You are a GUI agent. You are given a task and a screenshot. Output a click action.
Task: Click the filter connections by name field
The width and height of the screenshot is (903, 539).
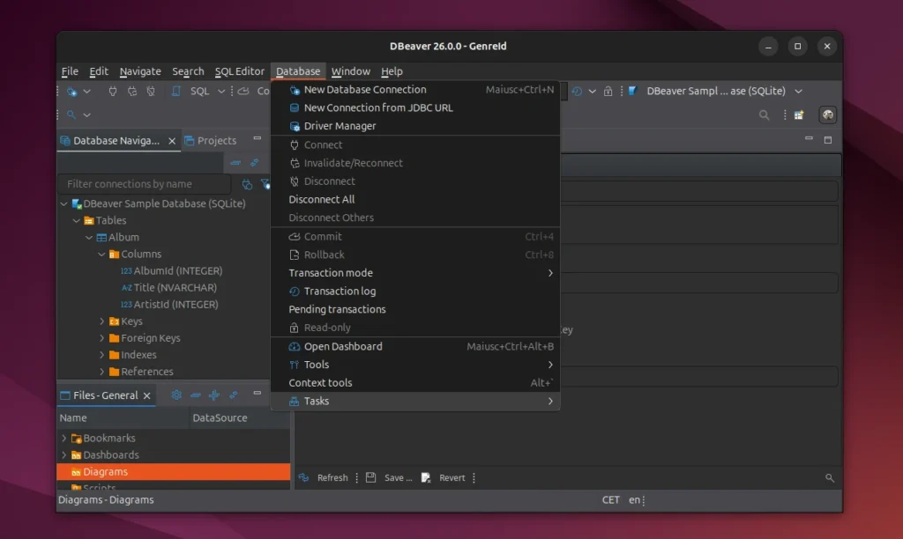[144, 184]
